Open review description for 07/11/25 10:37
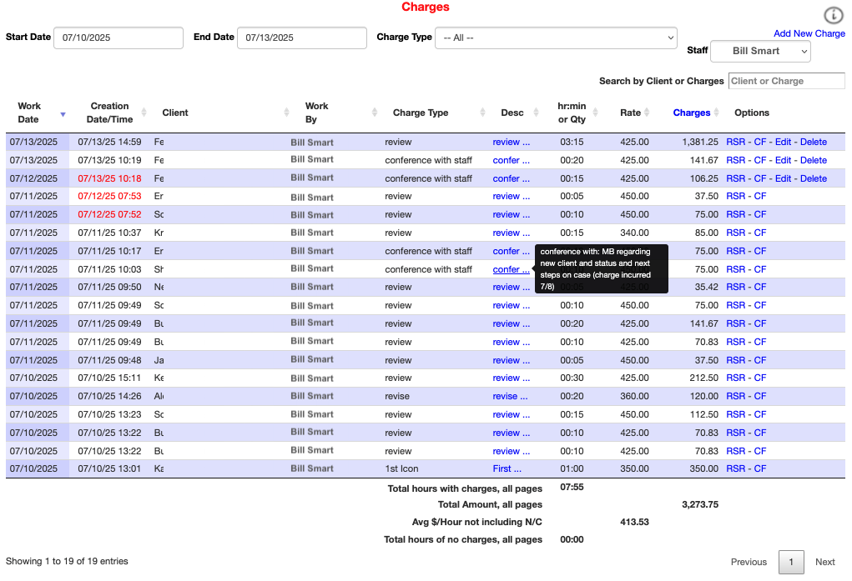852x581 pixels. coord(511,233)
